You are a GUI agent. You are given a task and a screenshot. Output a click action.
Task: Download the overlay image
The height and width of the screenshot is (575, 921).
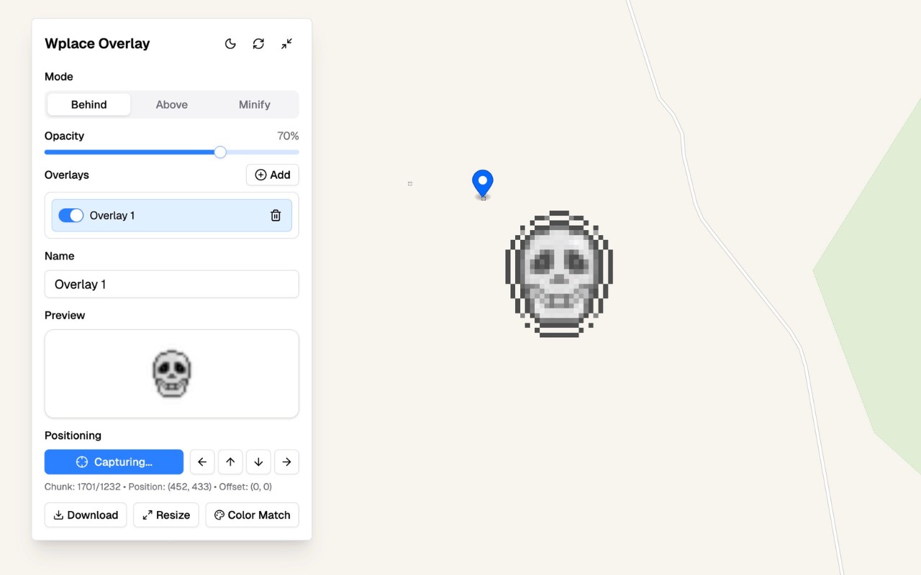(85, 515)
